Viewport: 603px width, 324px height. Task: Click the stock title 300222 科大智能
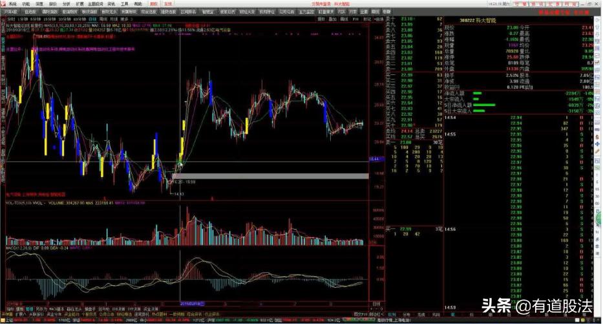478,21
